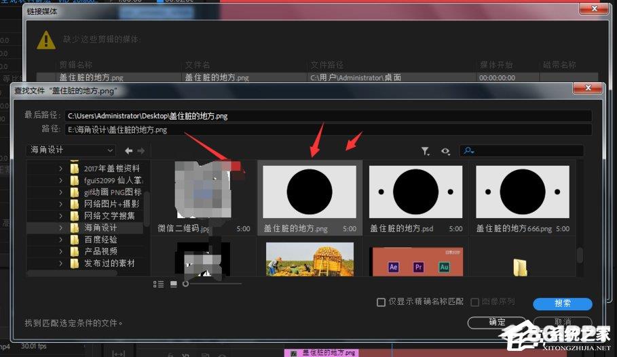The width and height of the screenshot is (617, 357).
Task: Enable 仅显示精确名称匹配 checkbox
Action: pyautogui.click(x=381, y=302)
